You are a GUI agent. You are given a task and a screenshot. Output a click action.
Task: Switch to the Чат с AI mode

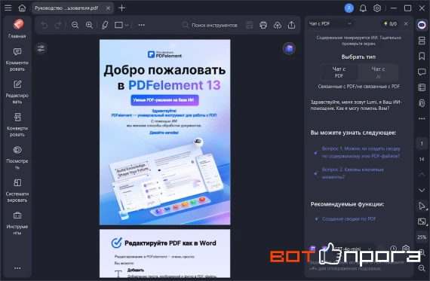(x=378, y=72)
